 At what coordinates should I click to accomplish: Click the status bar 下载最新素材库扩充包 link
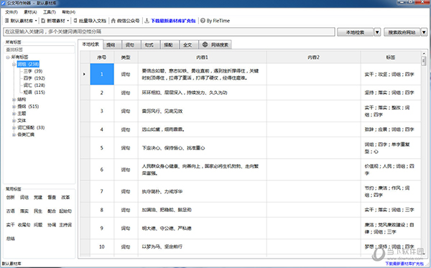404,264
